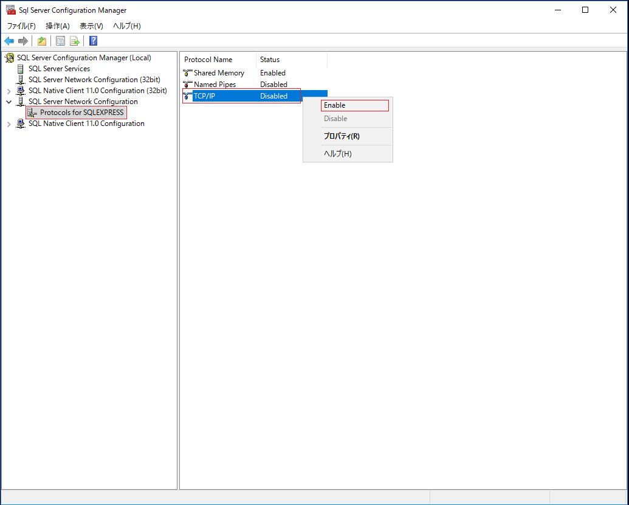629x505 pixels.
Task: Select the Named Pipes protocol row
Action: (x=255, y=85)
